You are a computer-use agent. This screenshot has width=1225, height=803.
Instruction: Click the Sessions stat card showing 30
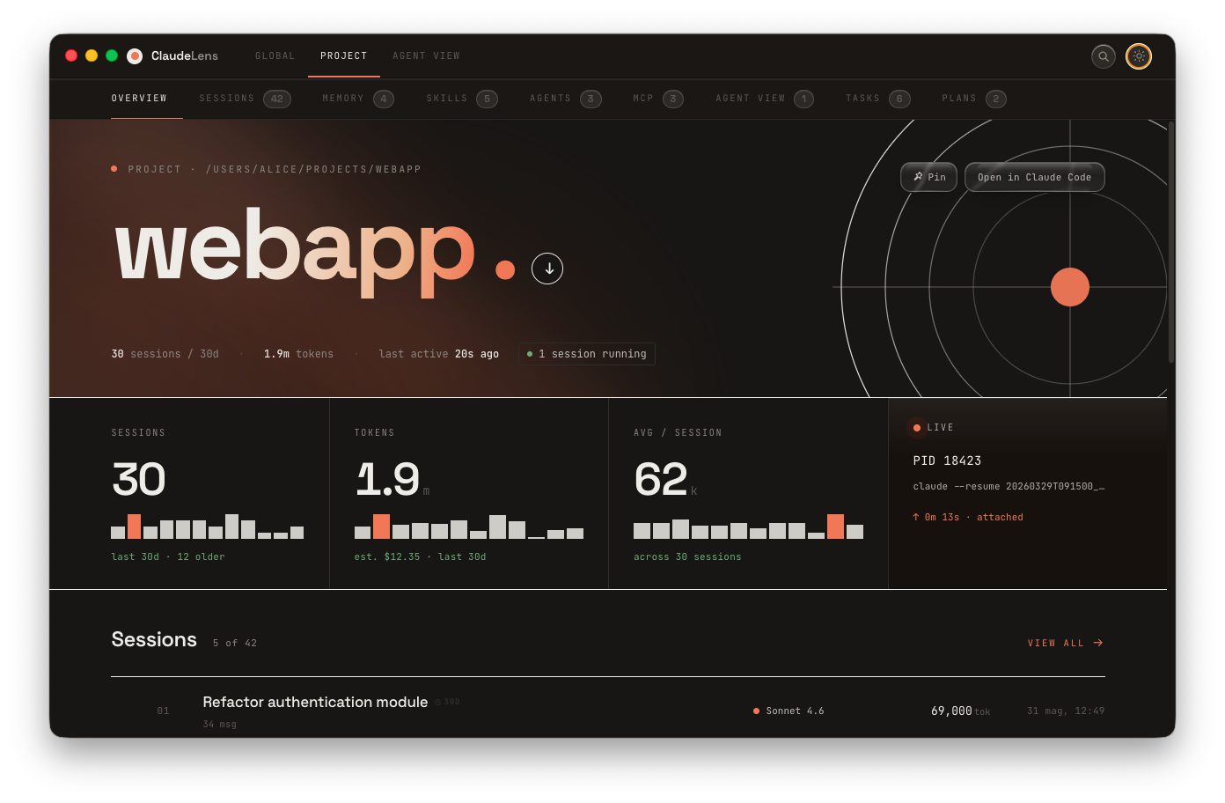(x=189, y=494)
